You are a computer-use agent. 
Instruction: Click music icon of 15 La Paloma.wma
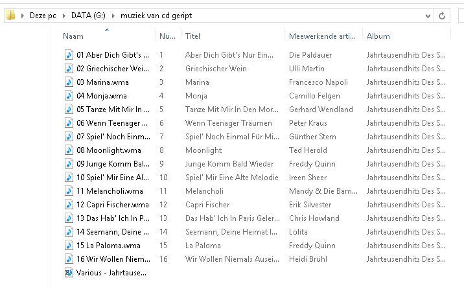click(69, 245)
